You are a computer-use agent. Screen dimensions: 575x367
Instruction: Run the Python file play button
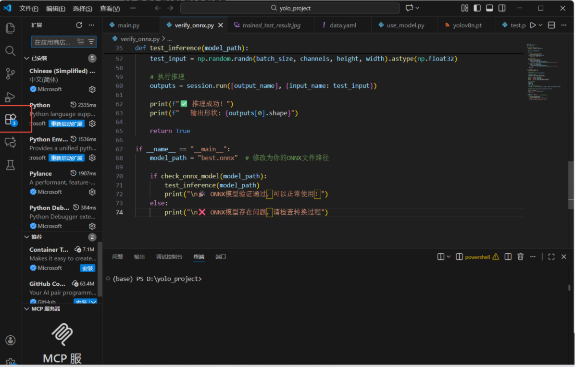click(533, 25)
